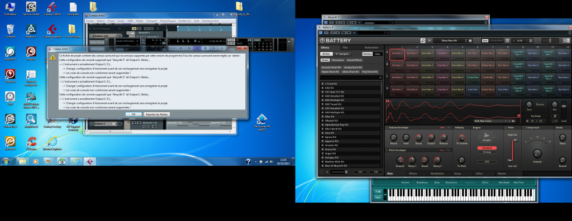Launch Windows Media Player from taskbar
The height and width of the screenshot is (221, 572).
coord(36,161)
